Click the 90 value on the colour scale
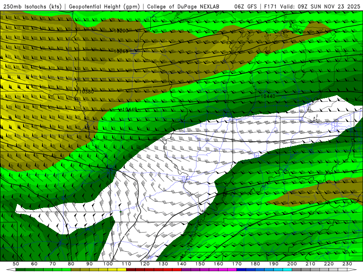Screen dimensions: 363x272 [89, 264]
